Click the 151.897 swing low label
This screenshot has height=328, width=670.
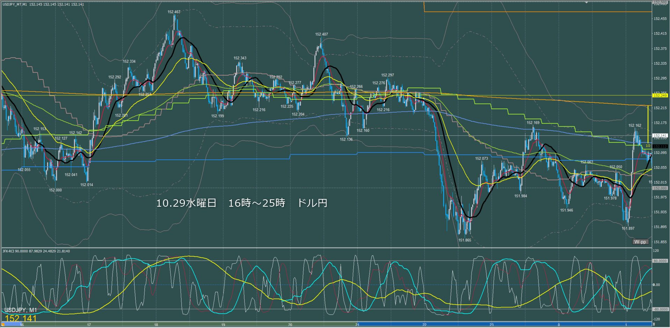click(628, 228)
